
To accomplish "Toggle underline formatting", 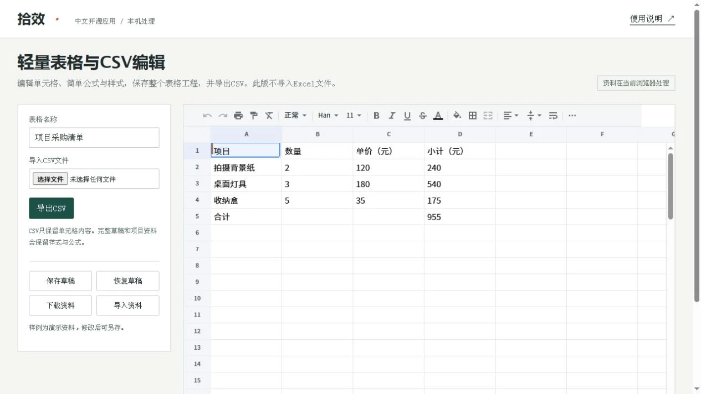I will [407, 116].
